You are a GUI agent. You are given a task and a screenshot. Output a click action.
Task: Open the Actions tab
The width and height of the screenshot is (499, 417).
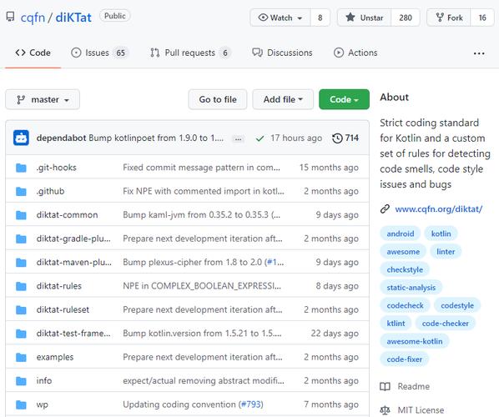[355, 53]
